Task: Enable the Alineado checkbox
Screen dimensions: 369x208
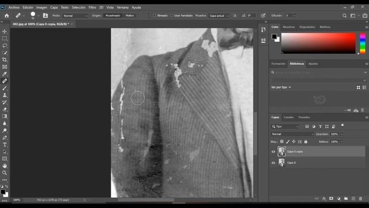Action: pos(155,16)
